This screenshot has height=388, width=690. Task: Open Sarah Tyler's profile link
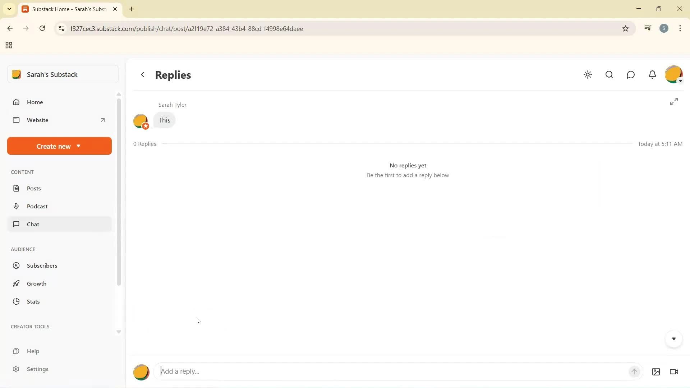pyautogui.click(x=172, y=105)
